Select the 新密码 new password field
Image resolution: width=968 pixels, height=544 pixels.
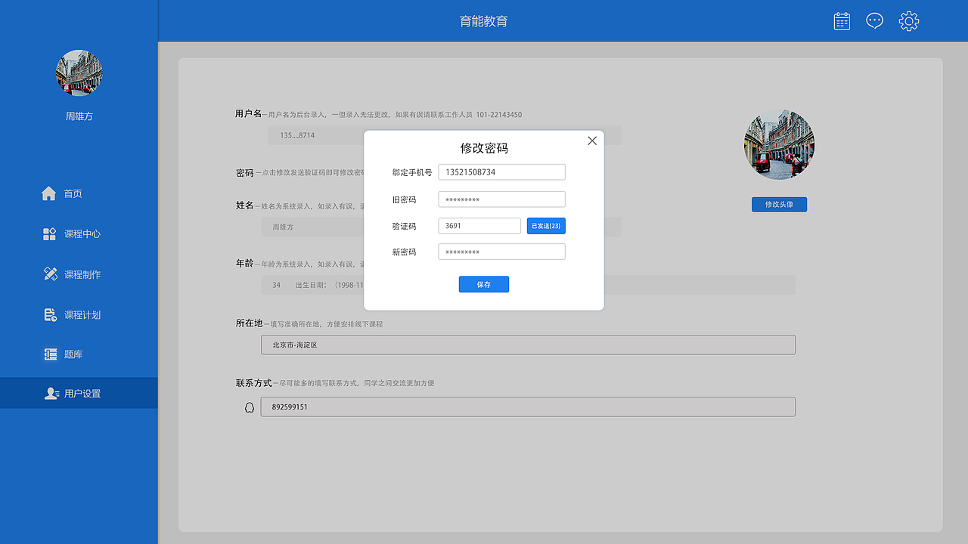coord(501,252)
